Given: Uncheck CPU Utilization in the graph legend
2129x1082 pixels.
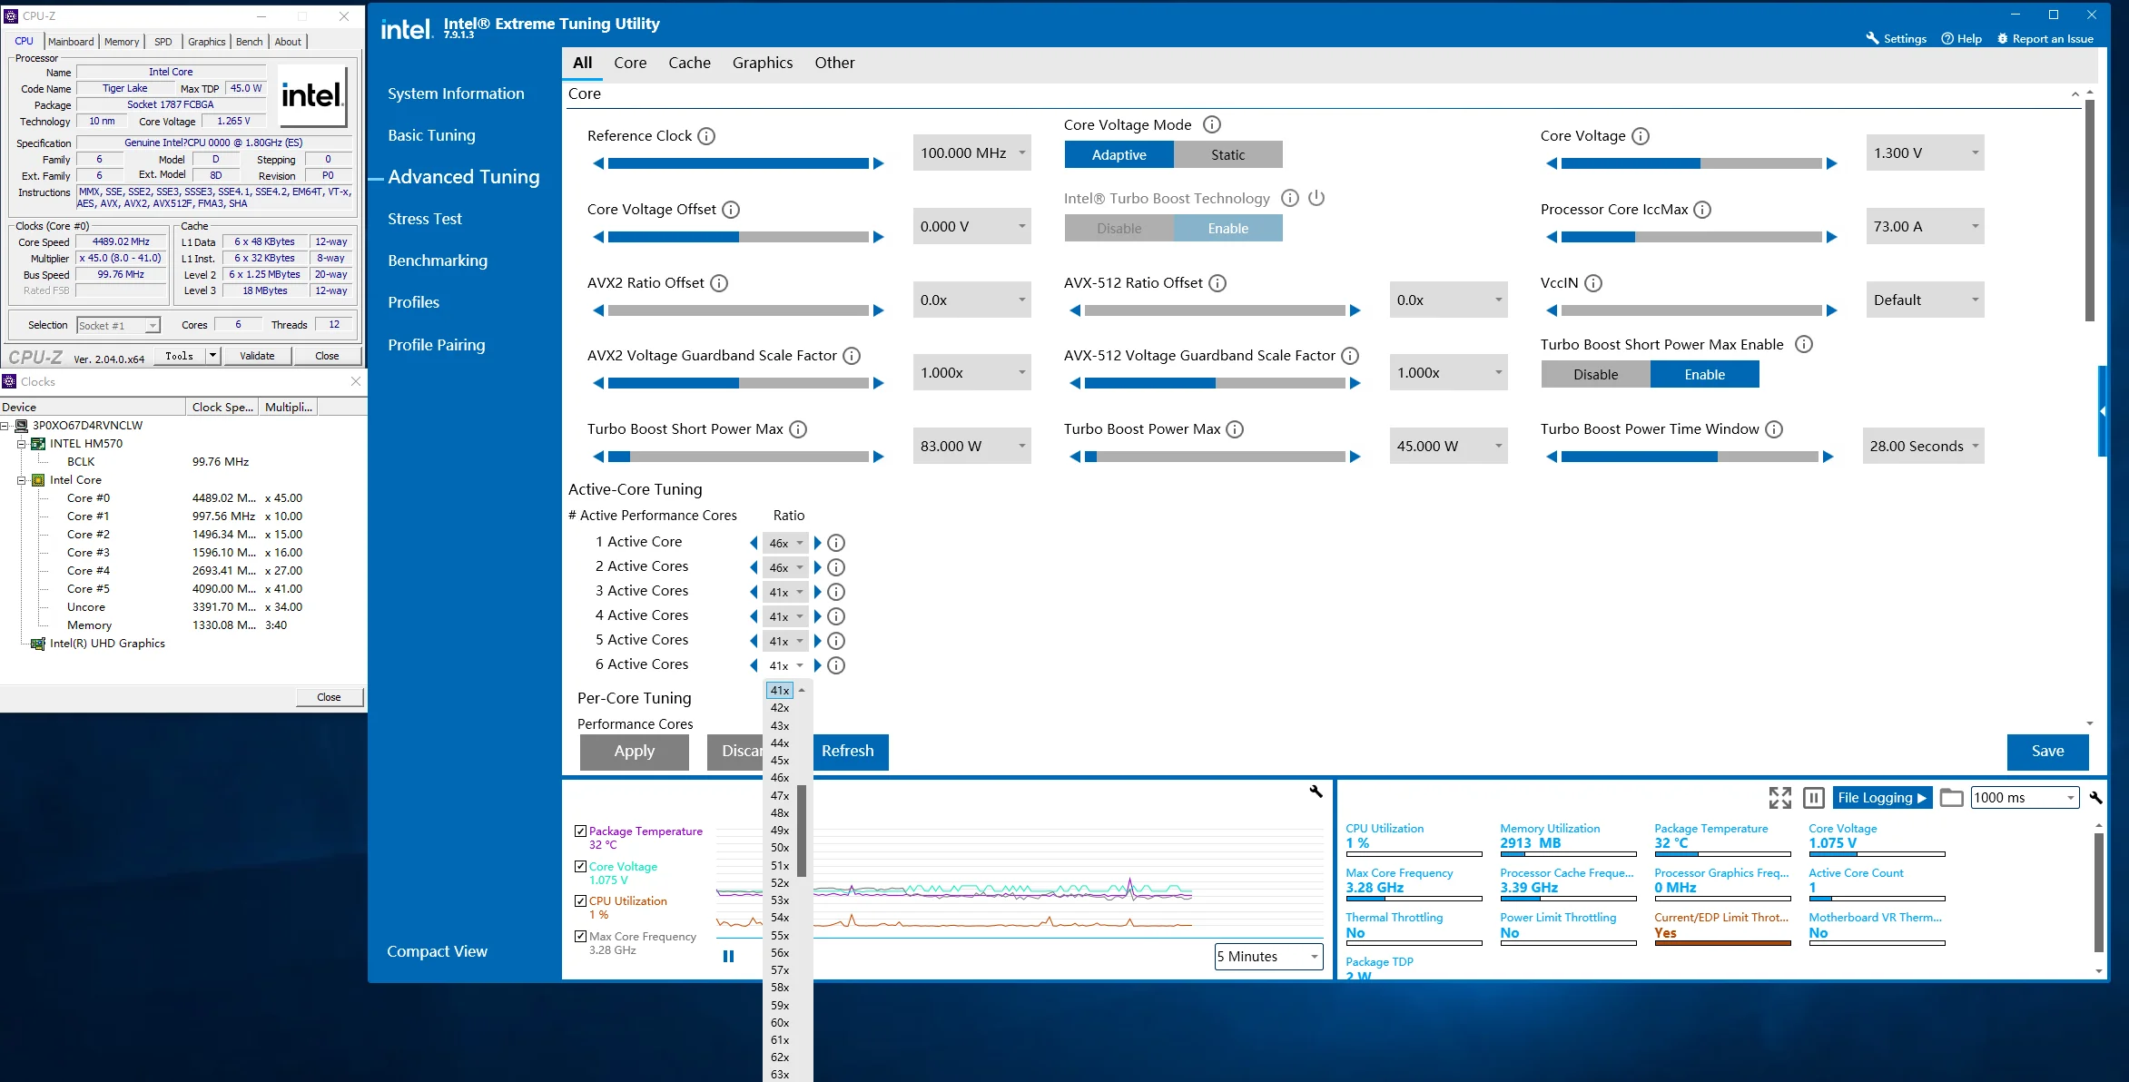Looking at the screenshot, I should [580, 900].
